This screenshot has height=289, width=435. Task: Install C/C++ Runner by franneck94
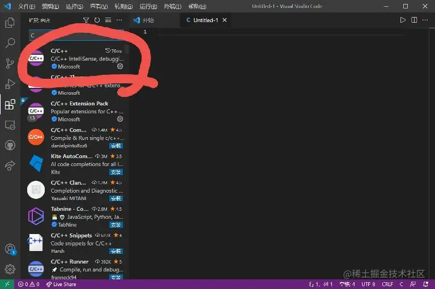click(x=116, y=277)
